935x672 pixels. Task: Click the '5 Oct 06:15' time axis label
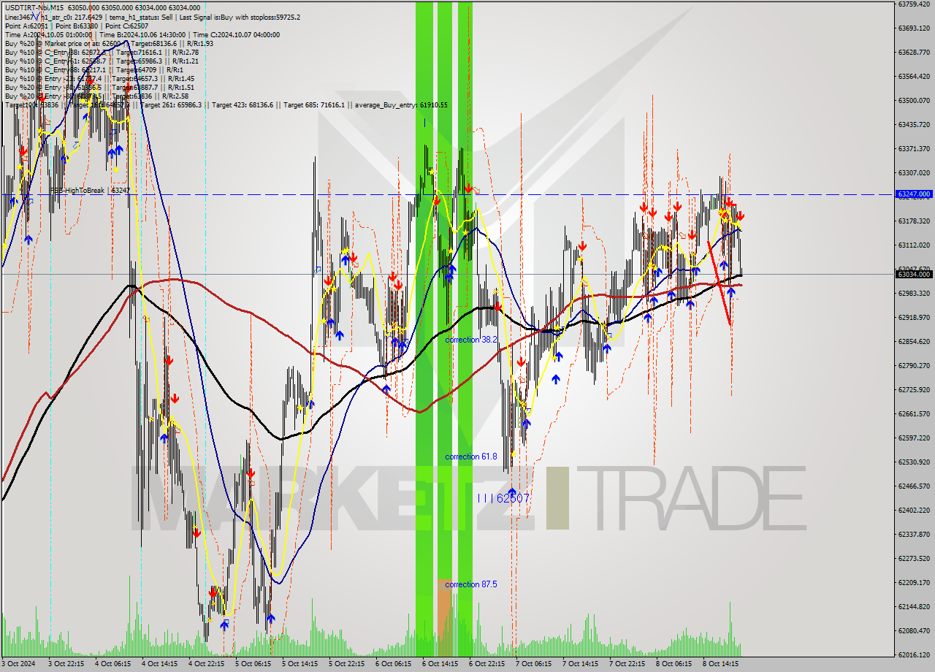[x=253, y=664]
